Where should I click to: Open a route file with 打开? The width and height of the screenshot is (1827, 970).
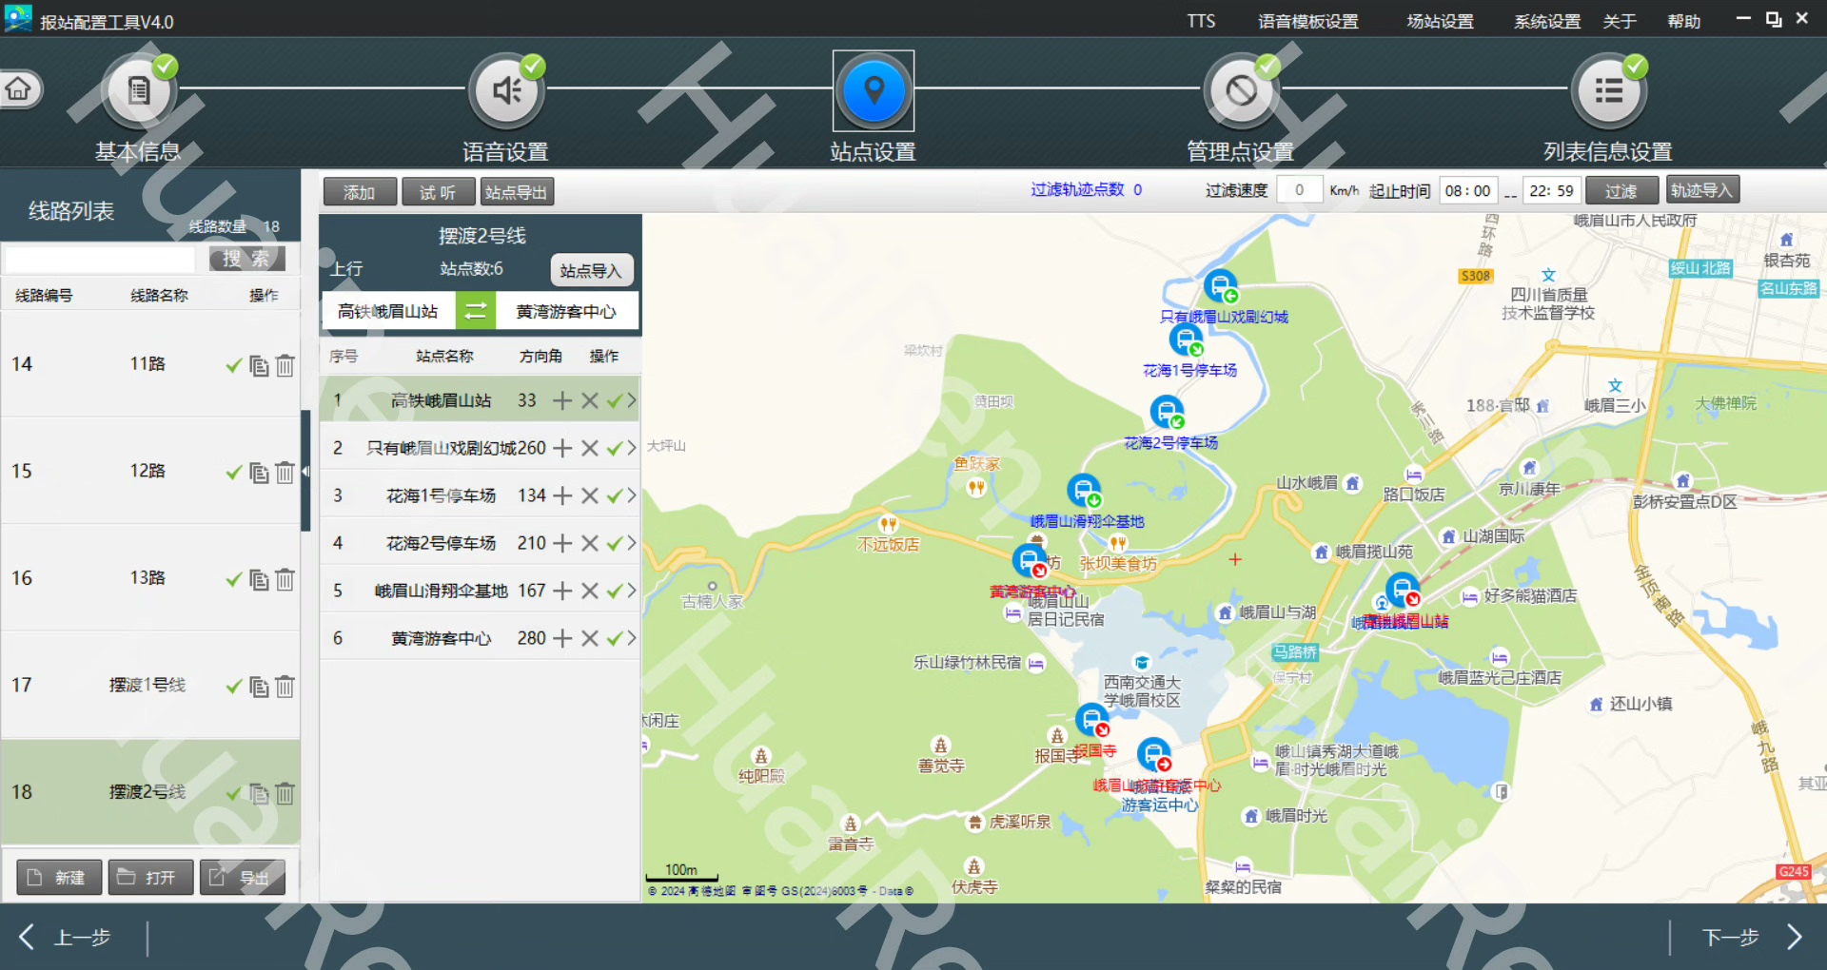(150, 877)
